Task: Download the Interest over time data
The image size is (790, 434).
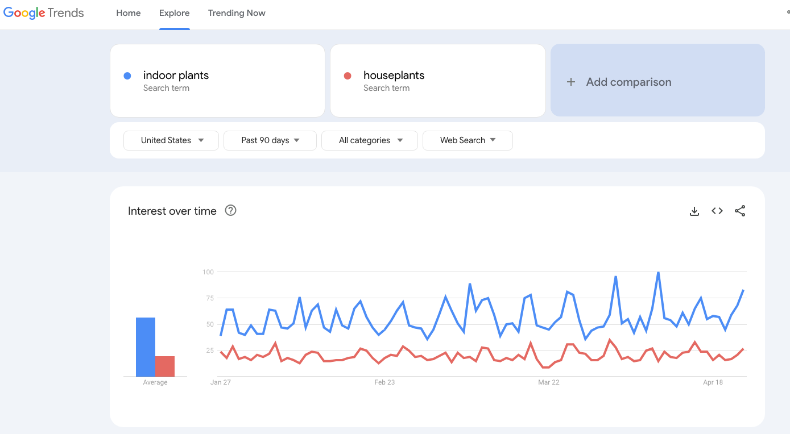Action: click(694, 211)
